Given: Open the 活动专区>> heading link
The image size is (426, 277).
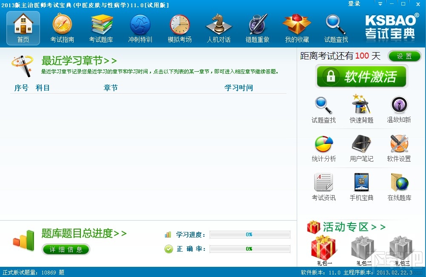Looking at the screenshot, I should (x=354, y=227).
